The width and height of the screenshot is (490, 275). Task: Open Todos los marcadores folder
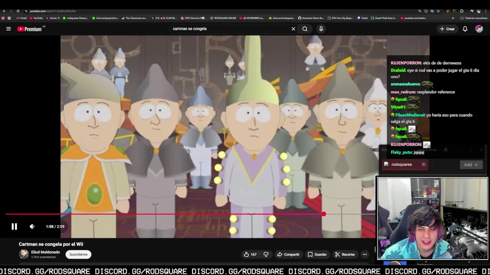pos(474,18)
